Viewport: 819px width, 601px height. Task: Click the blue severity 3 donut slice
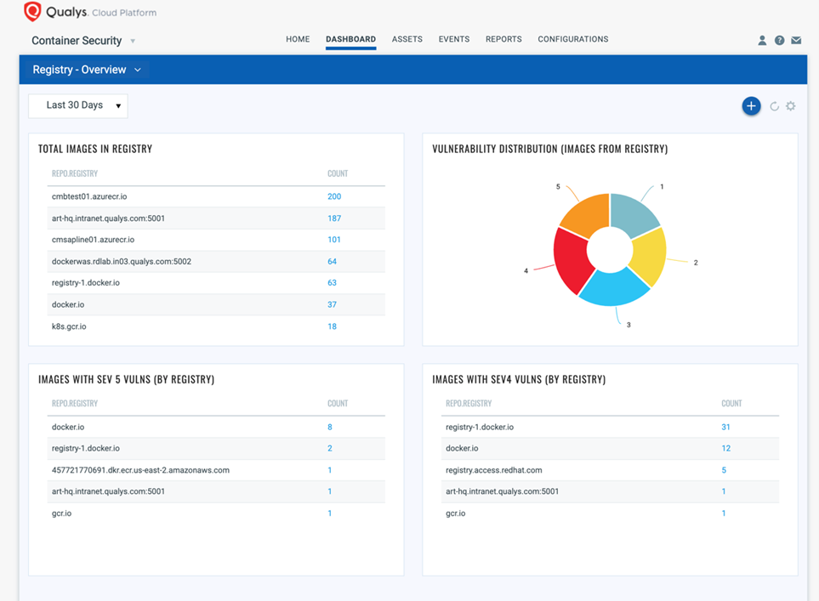click(614, 287)
